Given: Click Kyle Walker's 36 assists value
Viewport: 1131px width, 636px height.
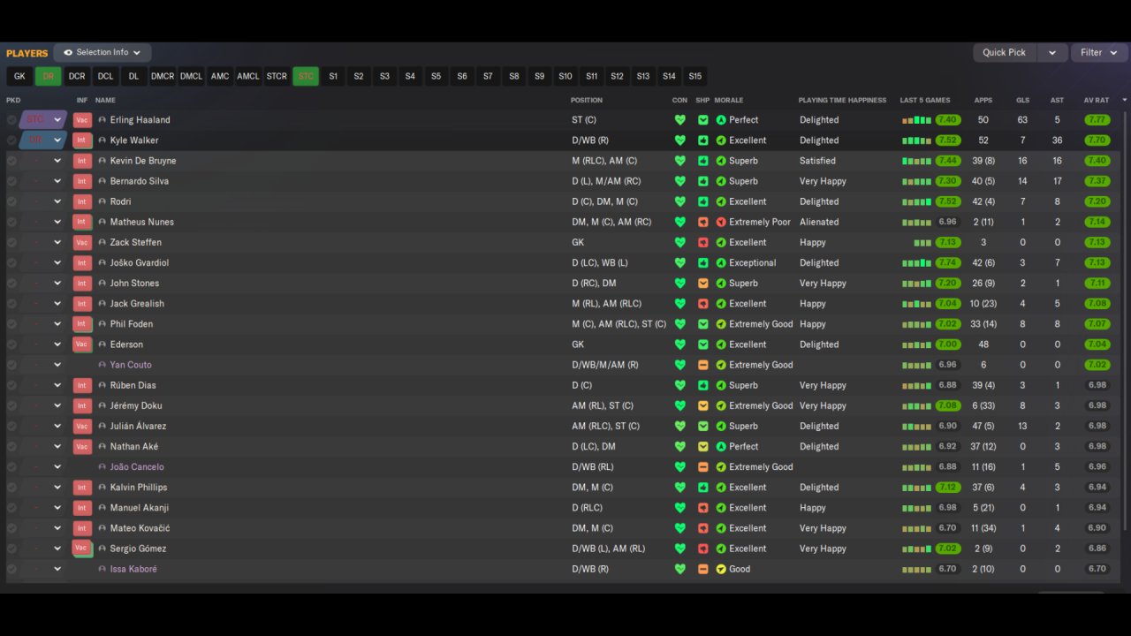Looking at the screenshot, I should [x=1058, y=140].
